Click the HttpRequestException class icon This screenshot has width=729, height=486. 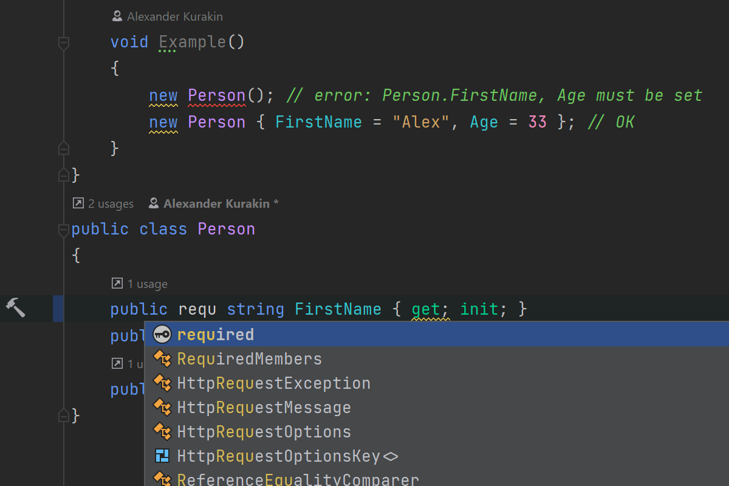(x=162, y=383)
